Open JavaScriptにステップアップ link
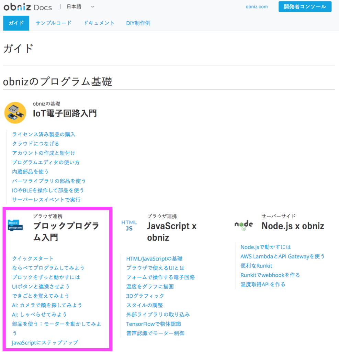 [x=45, y=343]
